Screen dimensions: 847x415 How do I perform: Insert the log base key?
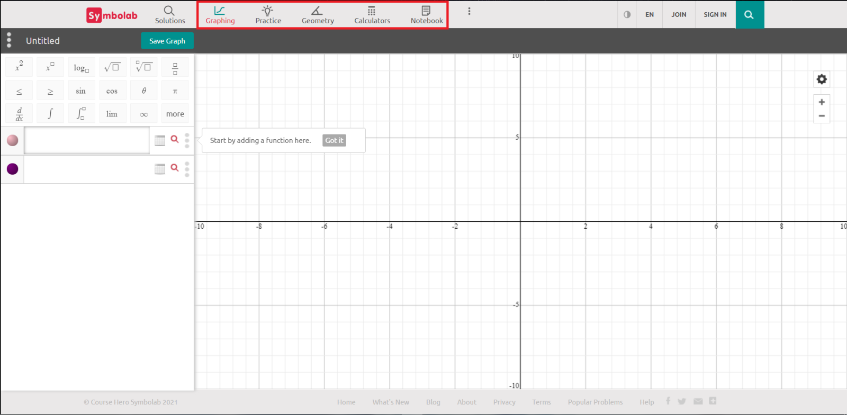pyautogui.click(x=82, y=67)
